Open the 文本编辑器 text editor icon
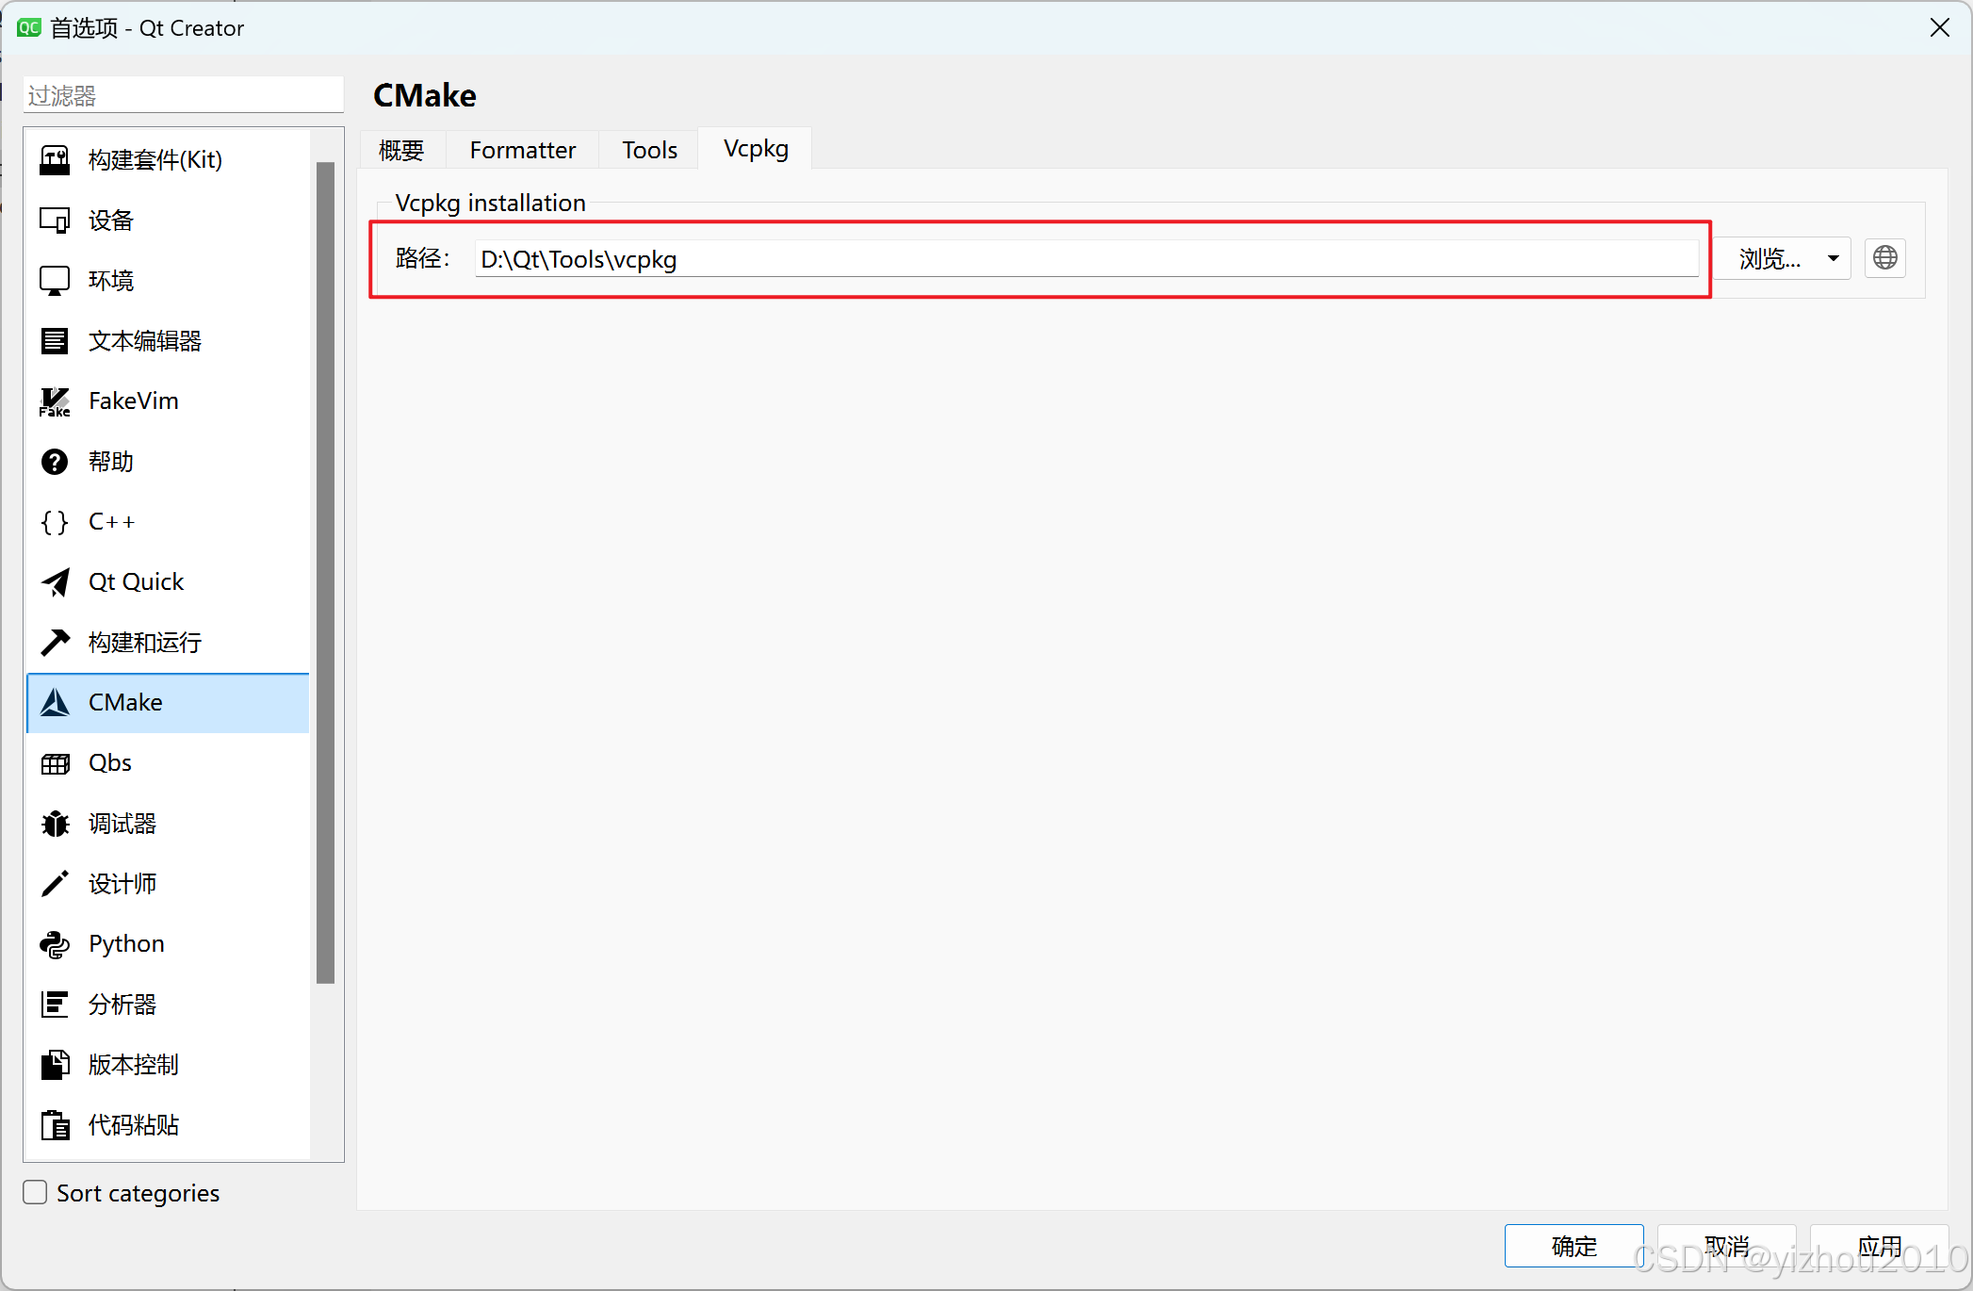The image size is (1973, 1291). 55,341
